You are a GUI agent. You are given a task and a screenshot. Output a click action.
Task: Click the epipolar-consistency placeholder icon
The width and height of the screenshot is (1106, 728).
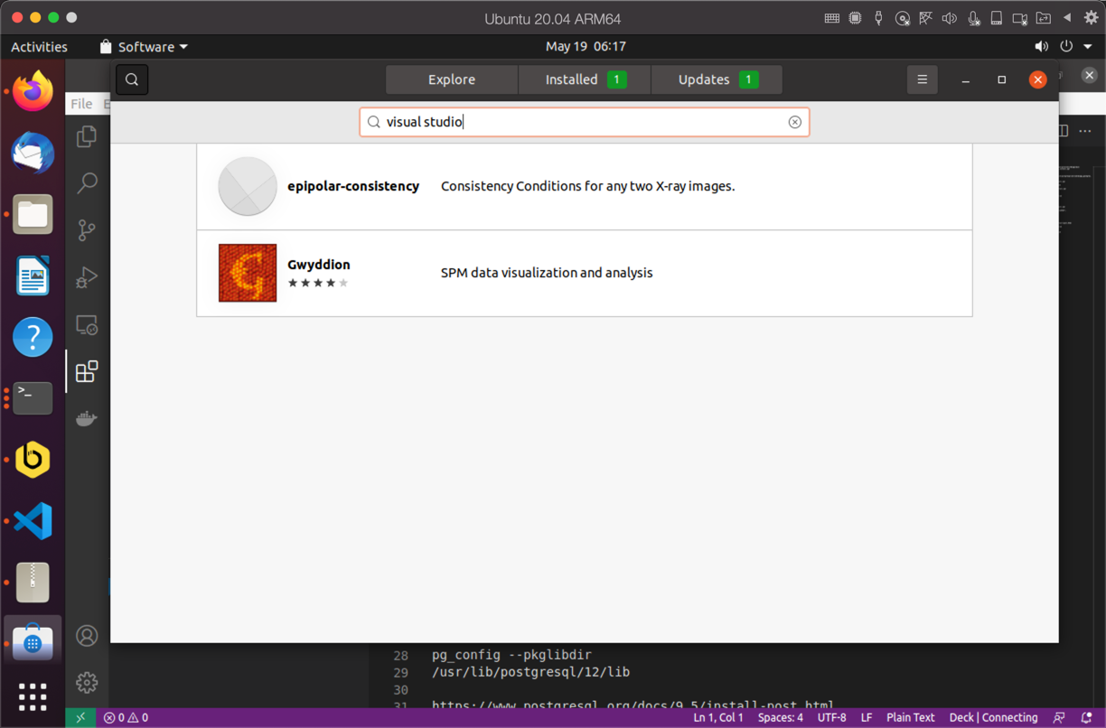[248, 186]
